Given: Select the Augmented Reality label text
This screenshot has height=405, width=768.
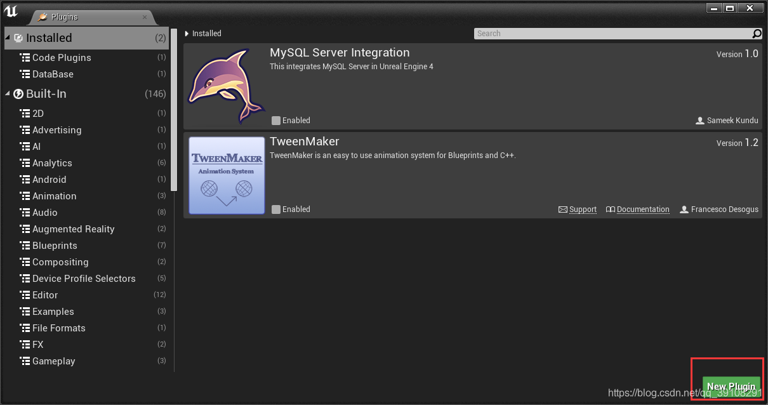Looking at the screenshot, I should click(x=74, y=229).
